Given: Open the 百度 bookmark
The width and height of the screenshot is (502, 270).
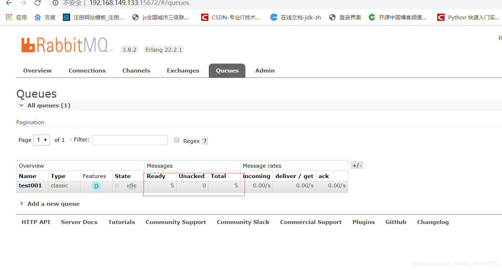Looking at the screenshot, I should (x=45, y=17).
